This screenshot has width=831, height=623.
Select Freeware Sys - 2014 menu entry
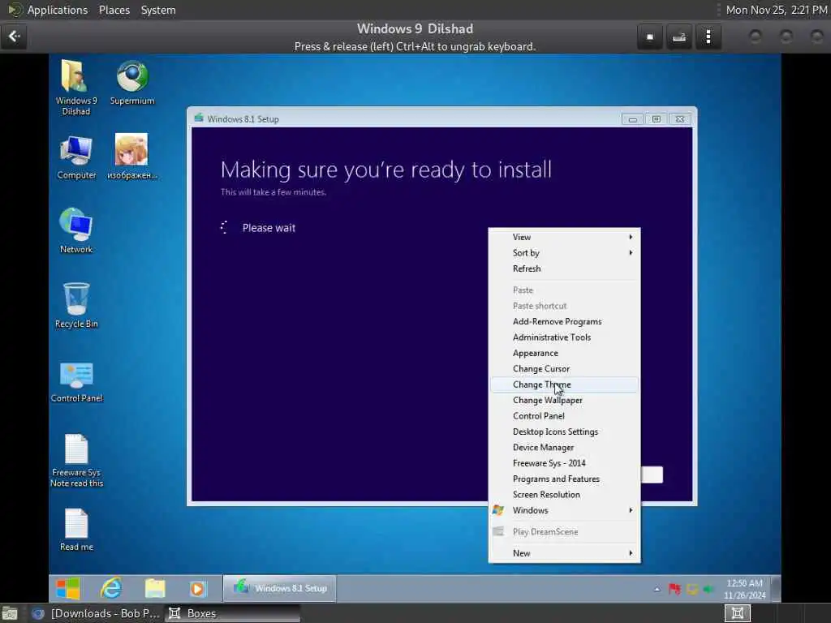click(x=565, y=463)
